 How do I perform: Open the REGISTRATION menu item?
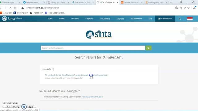[x=136, y=18]
